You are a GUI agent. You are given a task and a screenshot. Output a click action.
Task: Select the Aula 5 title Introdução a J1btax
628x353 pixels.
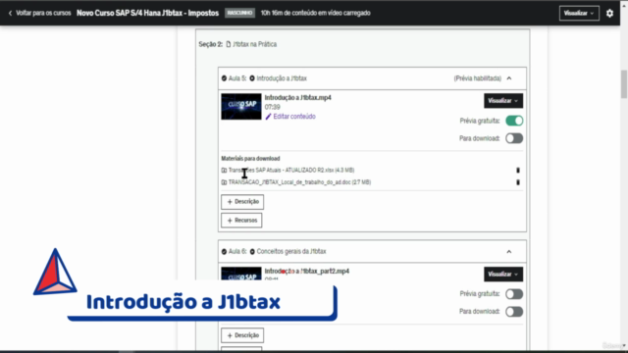(x=282, y=78)
